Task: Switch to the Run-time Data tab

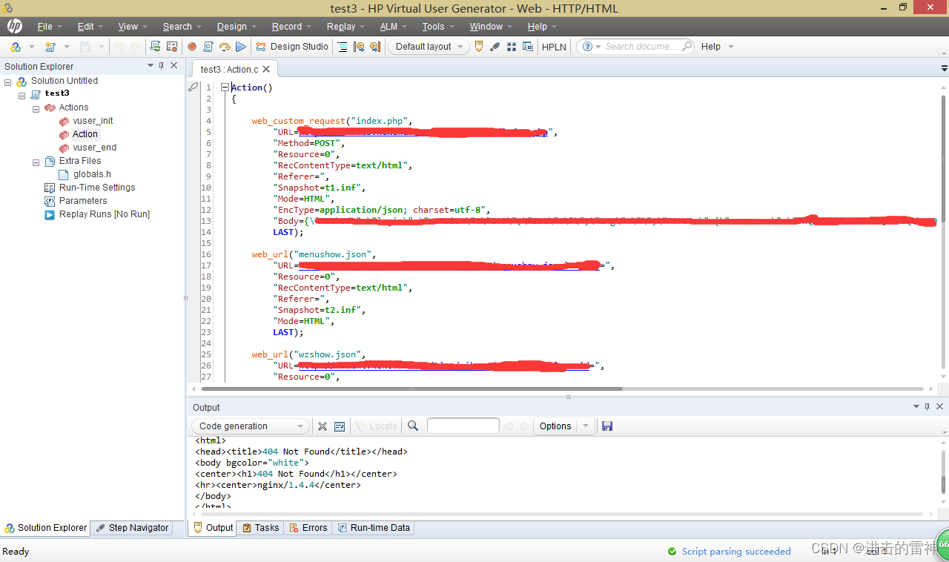Action: pyautogui.click(x=374, y=528)
